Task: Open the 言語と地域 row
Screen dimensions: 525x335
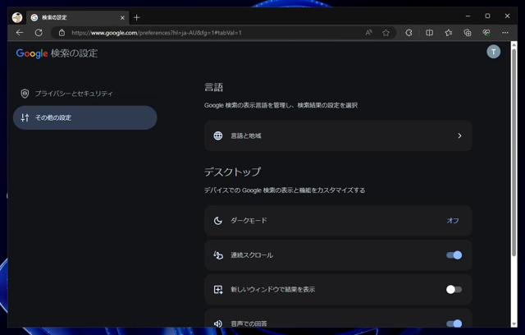Action: [338, 135]
